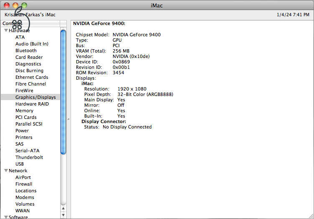Open Thunderbolt hardware entry
This screenshot has height=219, width=314.
coord(29,157)
